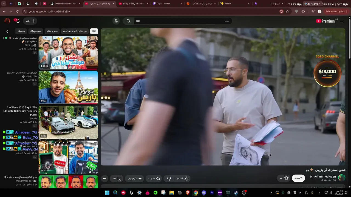Open the 54:27 watch and PS5 thumbnail
The image size is (351, 197).
[68, 157]
